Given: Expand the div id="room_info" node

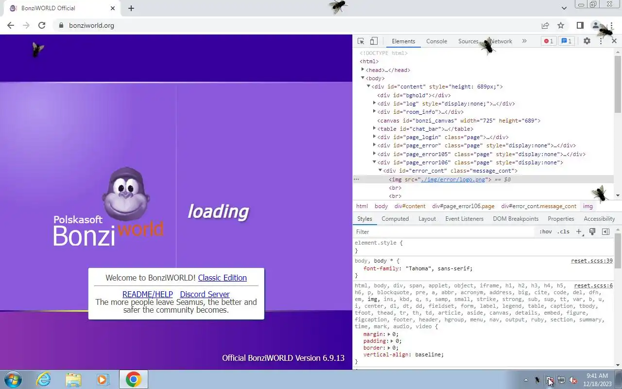Looking at the screenshot, I should [x=375, y=112].
